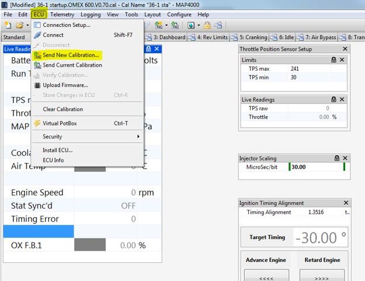
Task: Lock the Limits panel with its padlock icon
Action: [x=333, y=60]
